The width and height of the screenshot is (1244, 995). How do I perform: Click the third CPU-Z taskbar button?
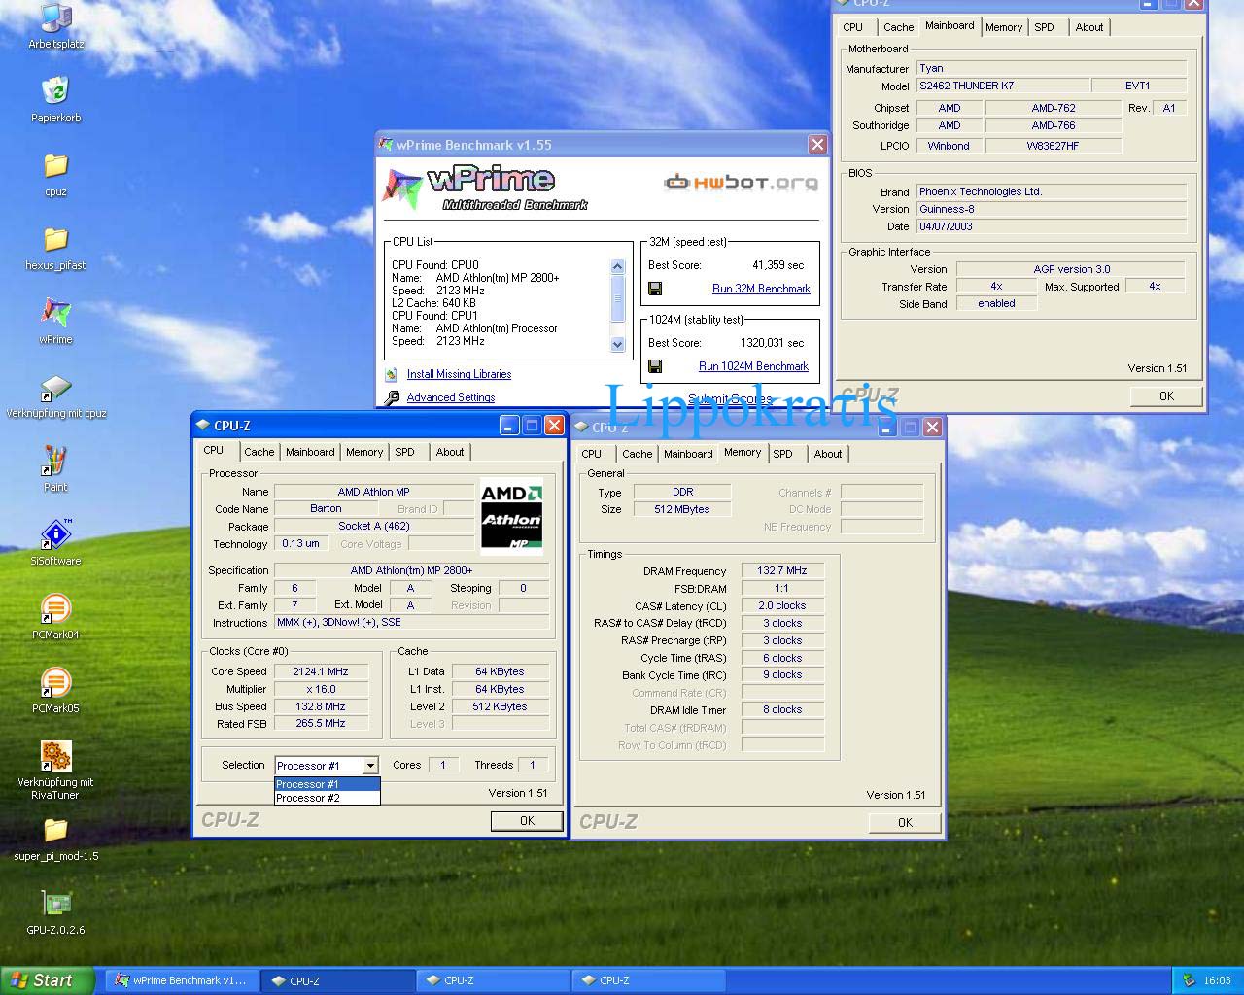(648, 980)
